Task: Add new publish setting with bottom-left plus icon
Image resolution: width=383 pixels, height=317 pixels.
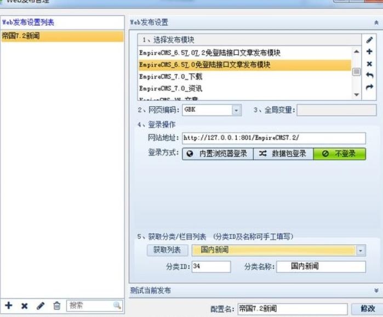Action: click(x=9, y=306)
